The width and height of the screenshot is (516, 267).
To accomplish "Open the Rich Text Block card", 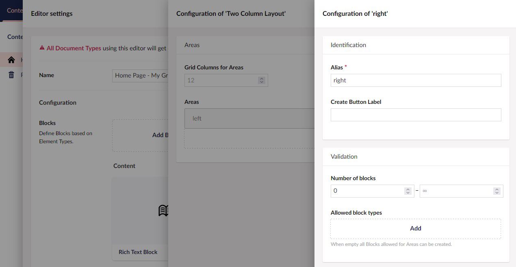I will coord(140,218).
